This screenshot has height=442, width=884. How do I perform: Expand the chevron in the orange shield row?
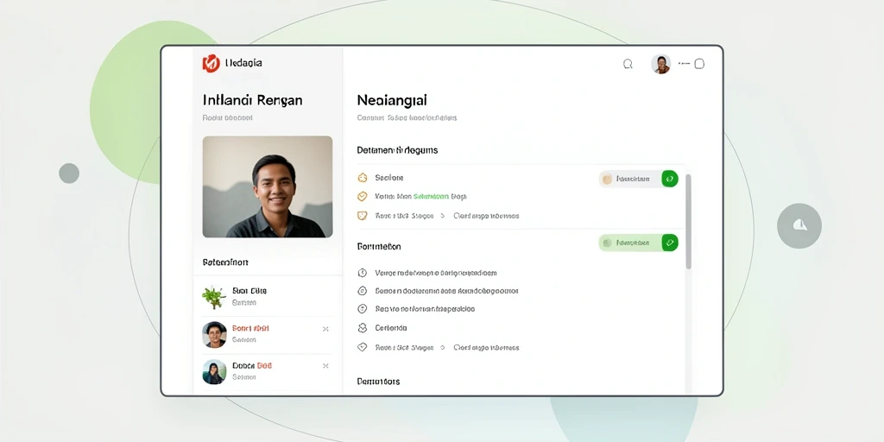pos(443,215)
